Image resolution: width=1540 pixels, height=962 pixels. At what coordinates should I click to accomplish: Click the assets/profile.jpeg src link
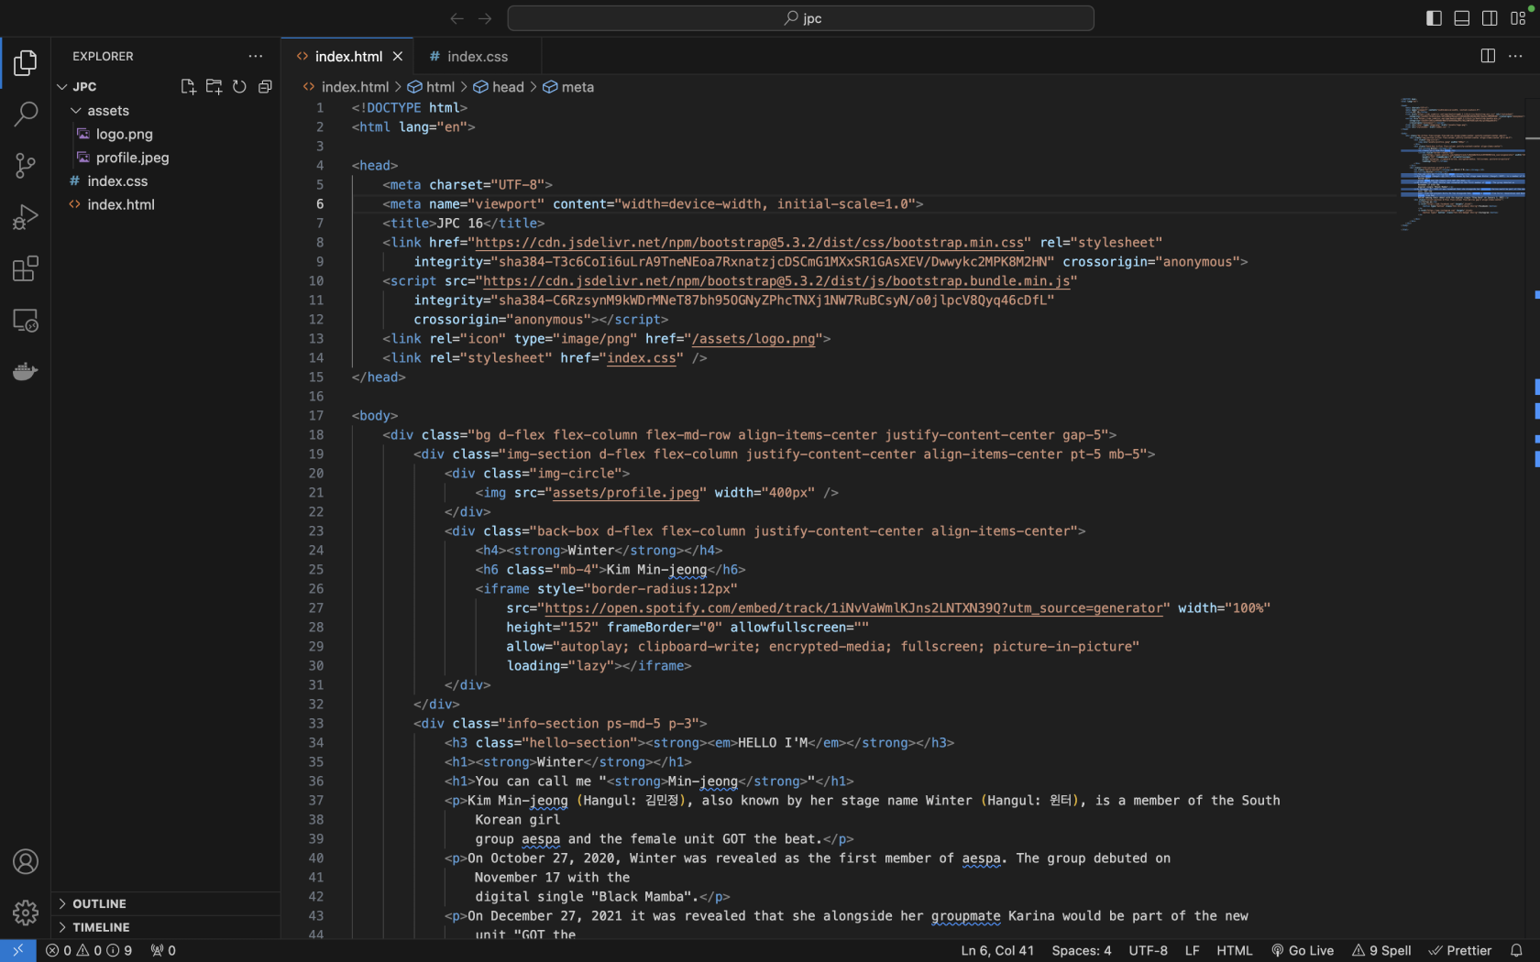coord(625,493)
